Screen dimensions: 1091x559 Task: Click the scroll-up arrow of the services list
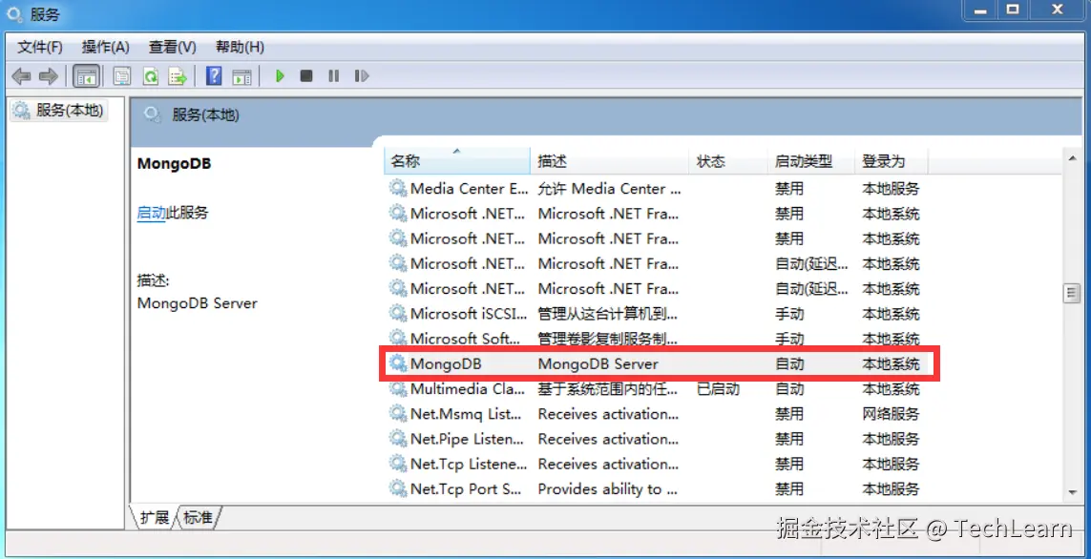pyautogui.click(x=1072, y=160)
